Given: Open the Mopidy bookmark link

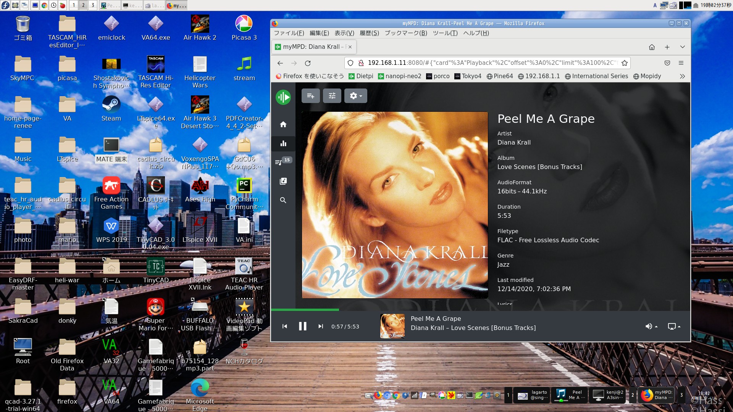Looking at the screenshot, I should 647,76.
